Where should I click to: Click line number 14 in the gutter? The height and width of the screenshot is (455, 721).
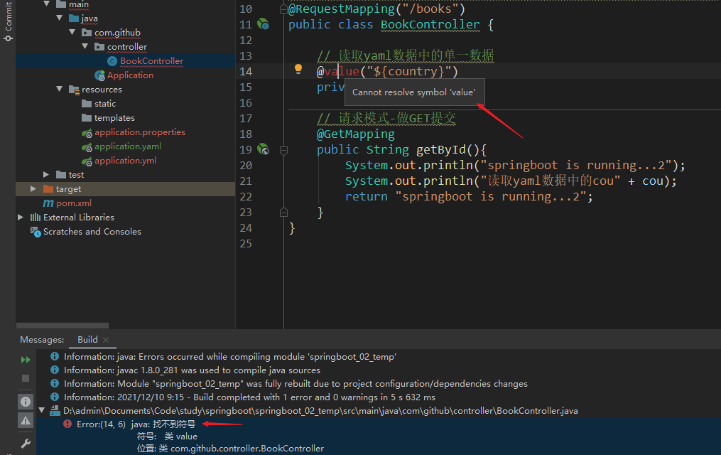click(x=246, y=71)
